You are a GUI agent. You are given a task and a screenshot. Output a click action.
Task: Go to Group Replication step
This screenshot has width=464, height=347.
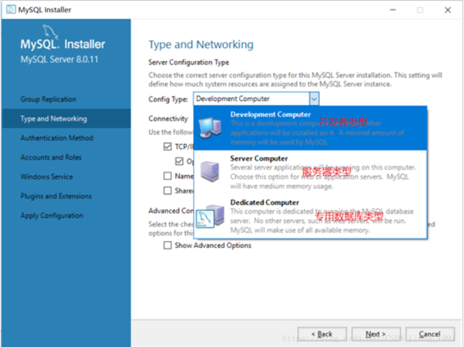click(x=48, y=99)
